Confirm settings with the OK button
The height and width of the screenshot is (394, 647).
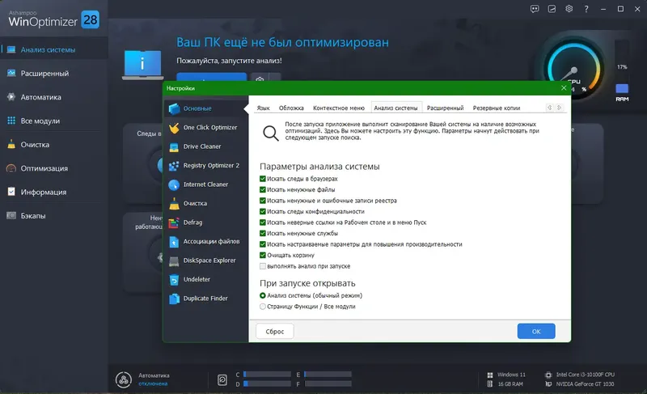tap(536, 331)
